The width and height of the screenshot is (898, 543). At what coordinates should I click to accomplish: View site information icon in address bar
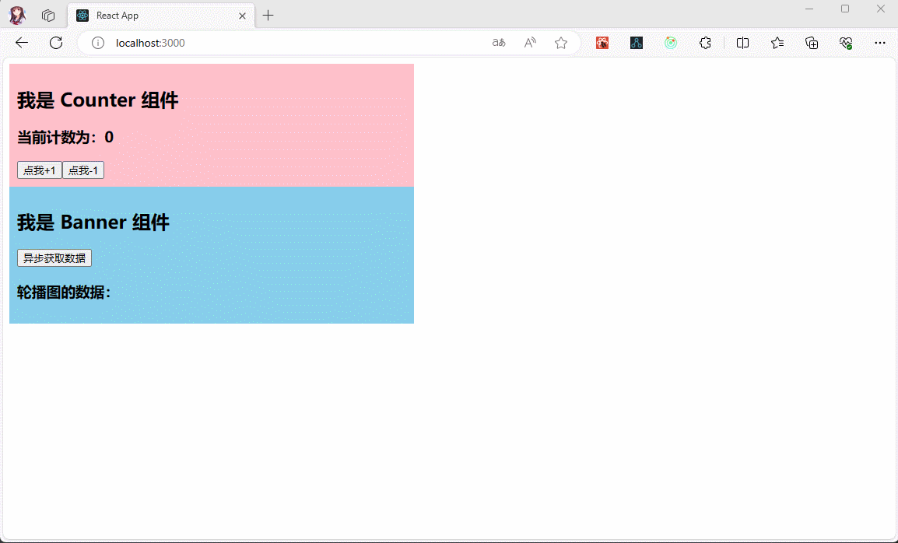tap(98, 43)
